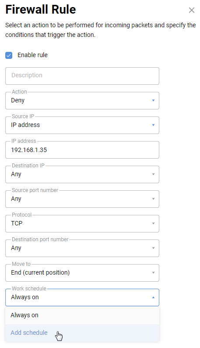Click the Description text field

click(82, 76)
